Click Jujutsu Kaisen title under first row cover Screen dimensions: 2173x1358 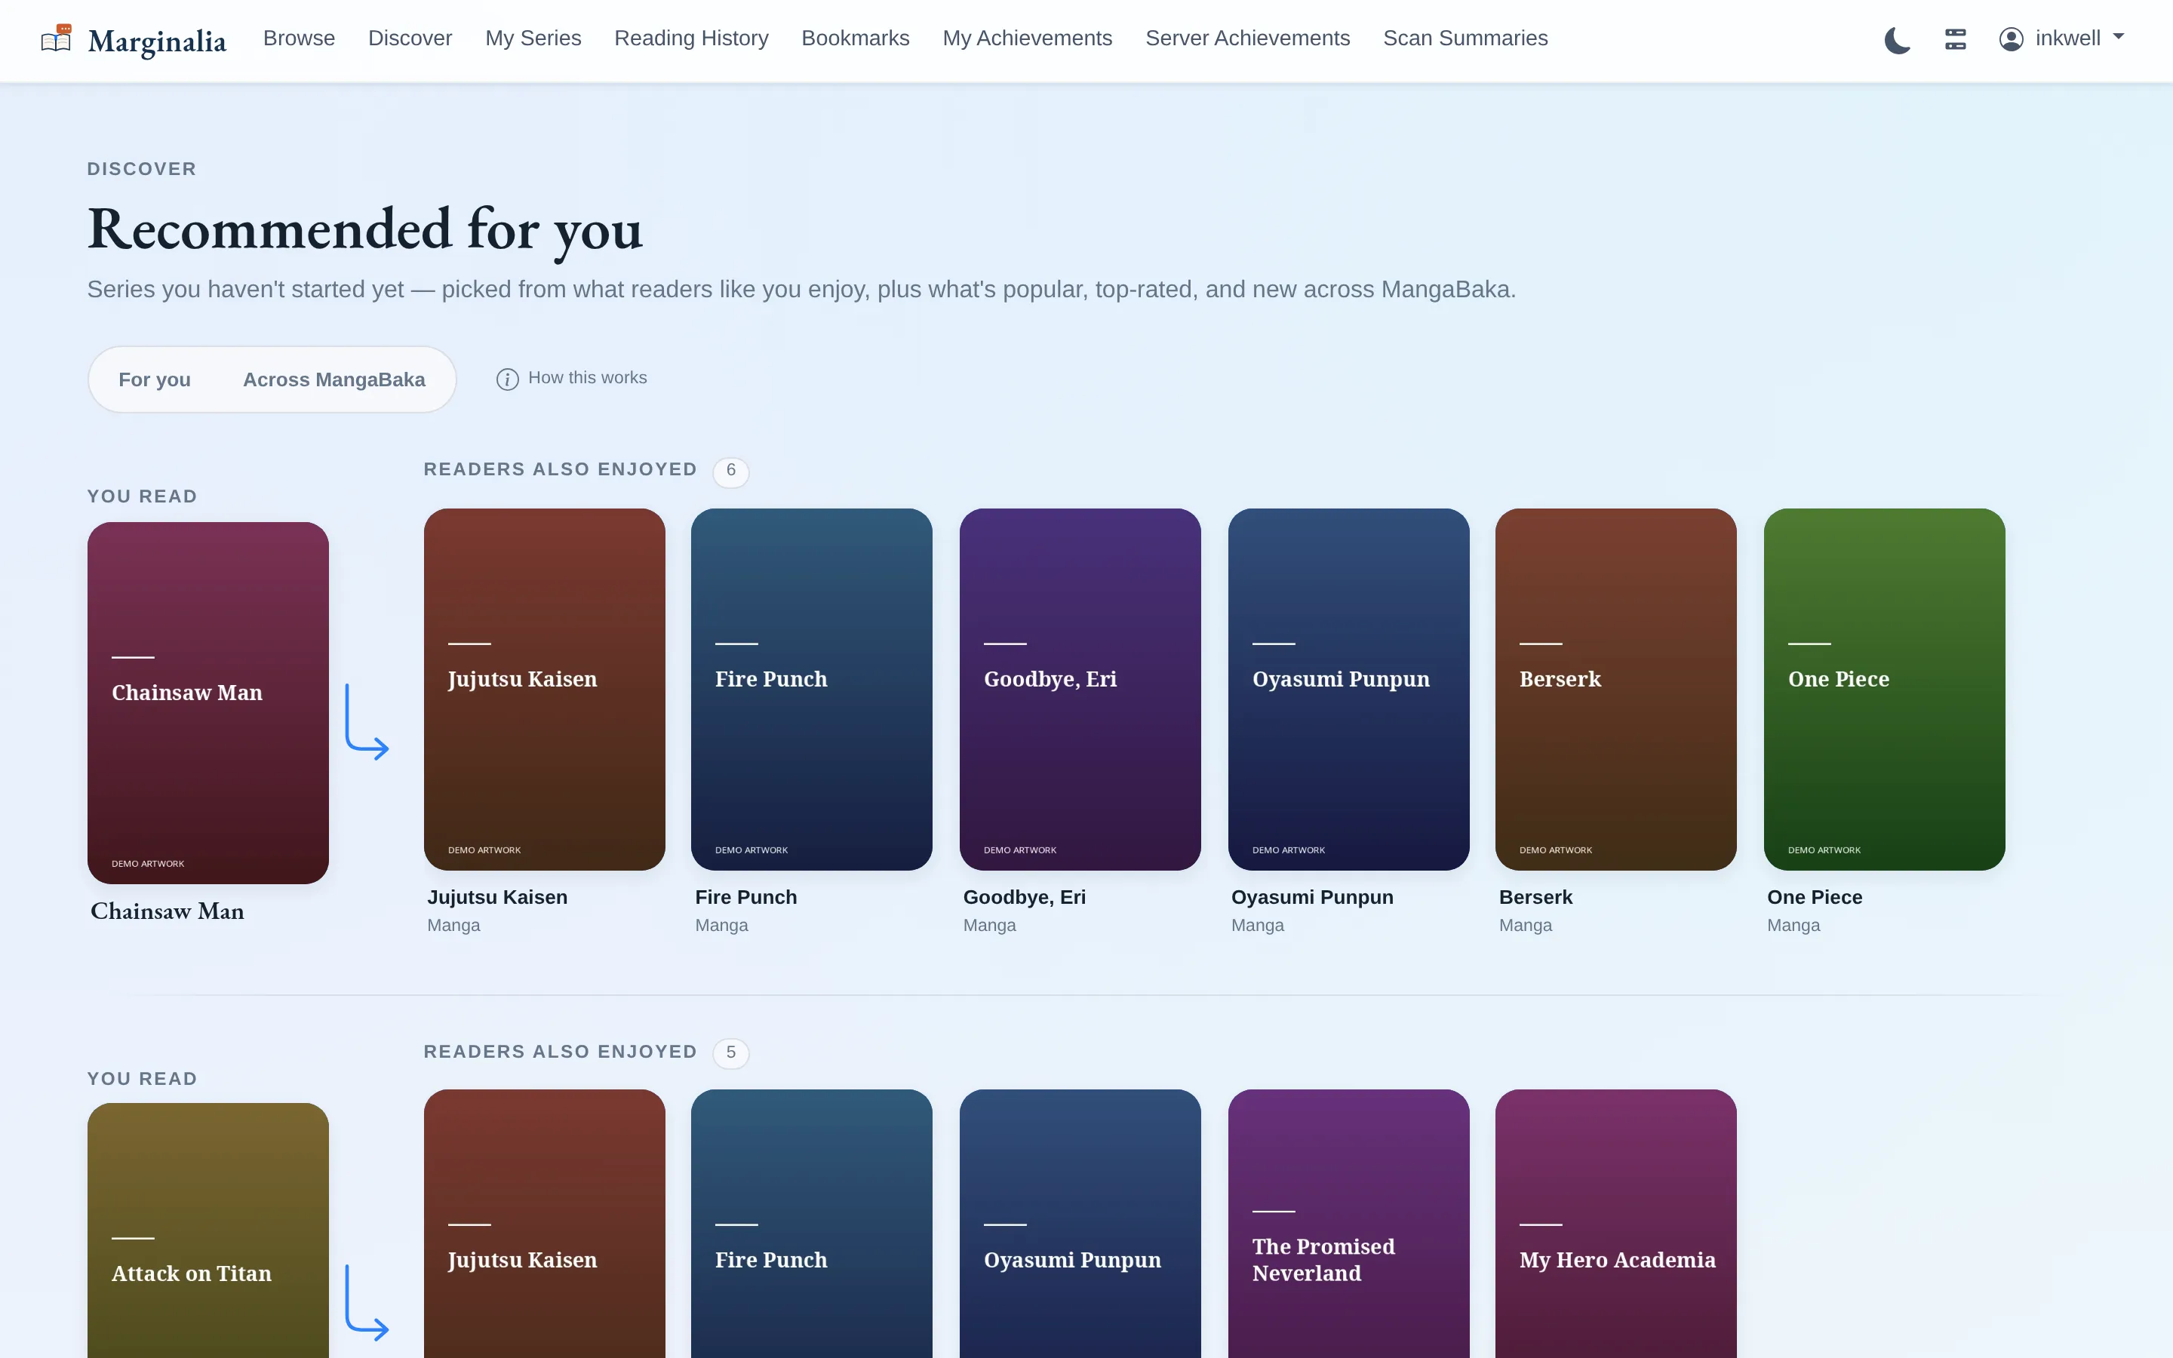pyautogui.click(x=497, y=897)
